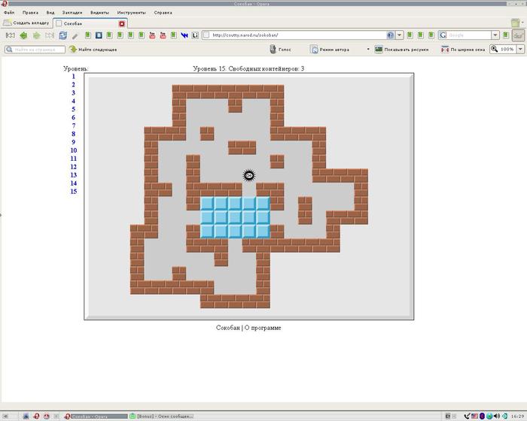Viewport: 527px width, 421px height.
Task: Go back with the green left arrow
Action: click(23, 35)
